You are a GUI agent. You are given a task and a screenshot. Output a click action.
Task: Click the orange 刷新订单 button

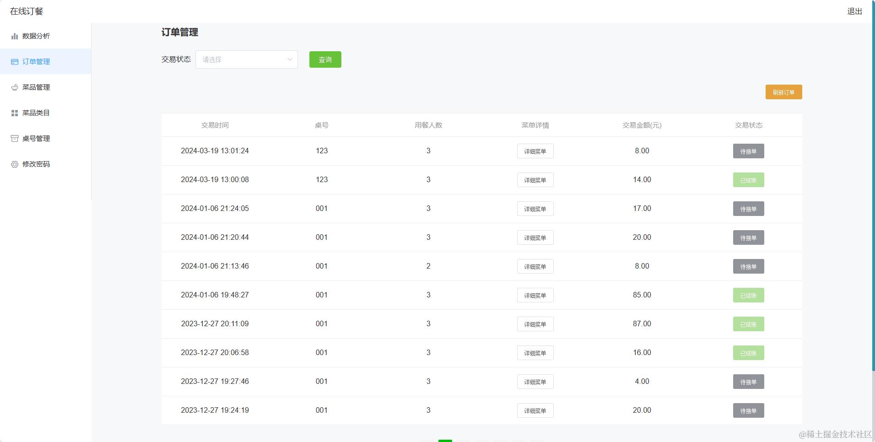pos(783,92)
